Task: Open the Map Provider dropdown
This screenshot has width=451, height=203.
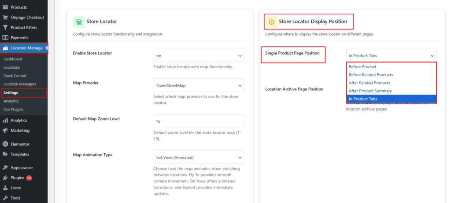Action: click(x=199, y=85)
